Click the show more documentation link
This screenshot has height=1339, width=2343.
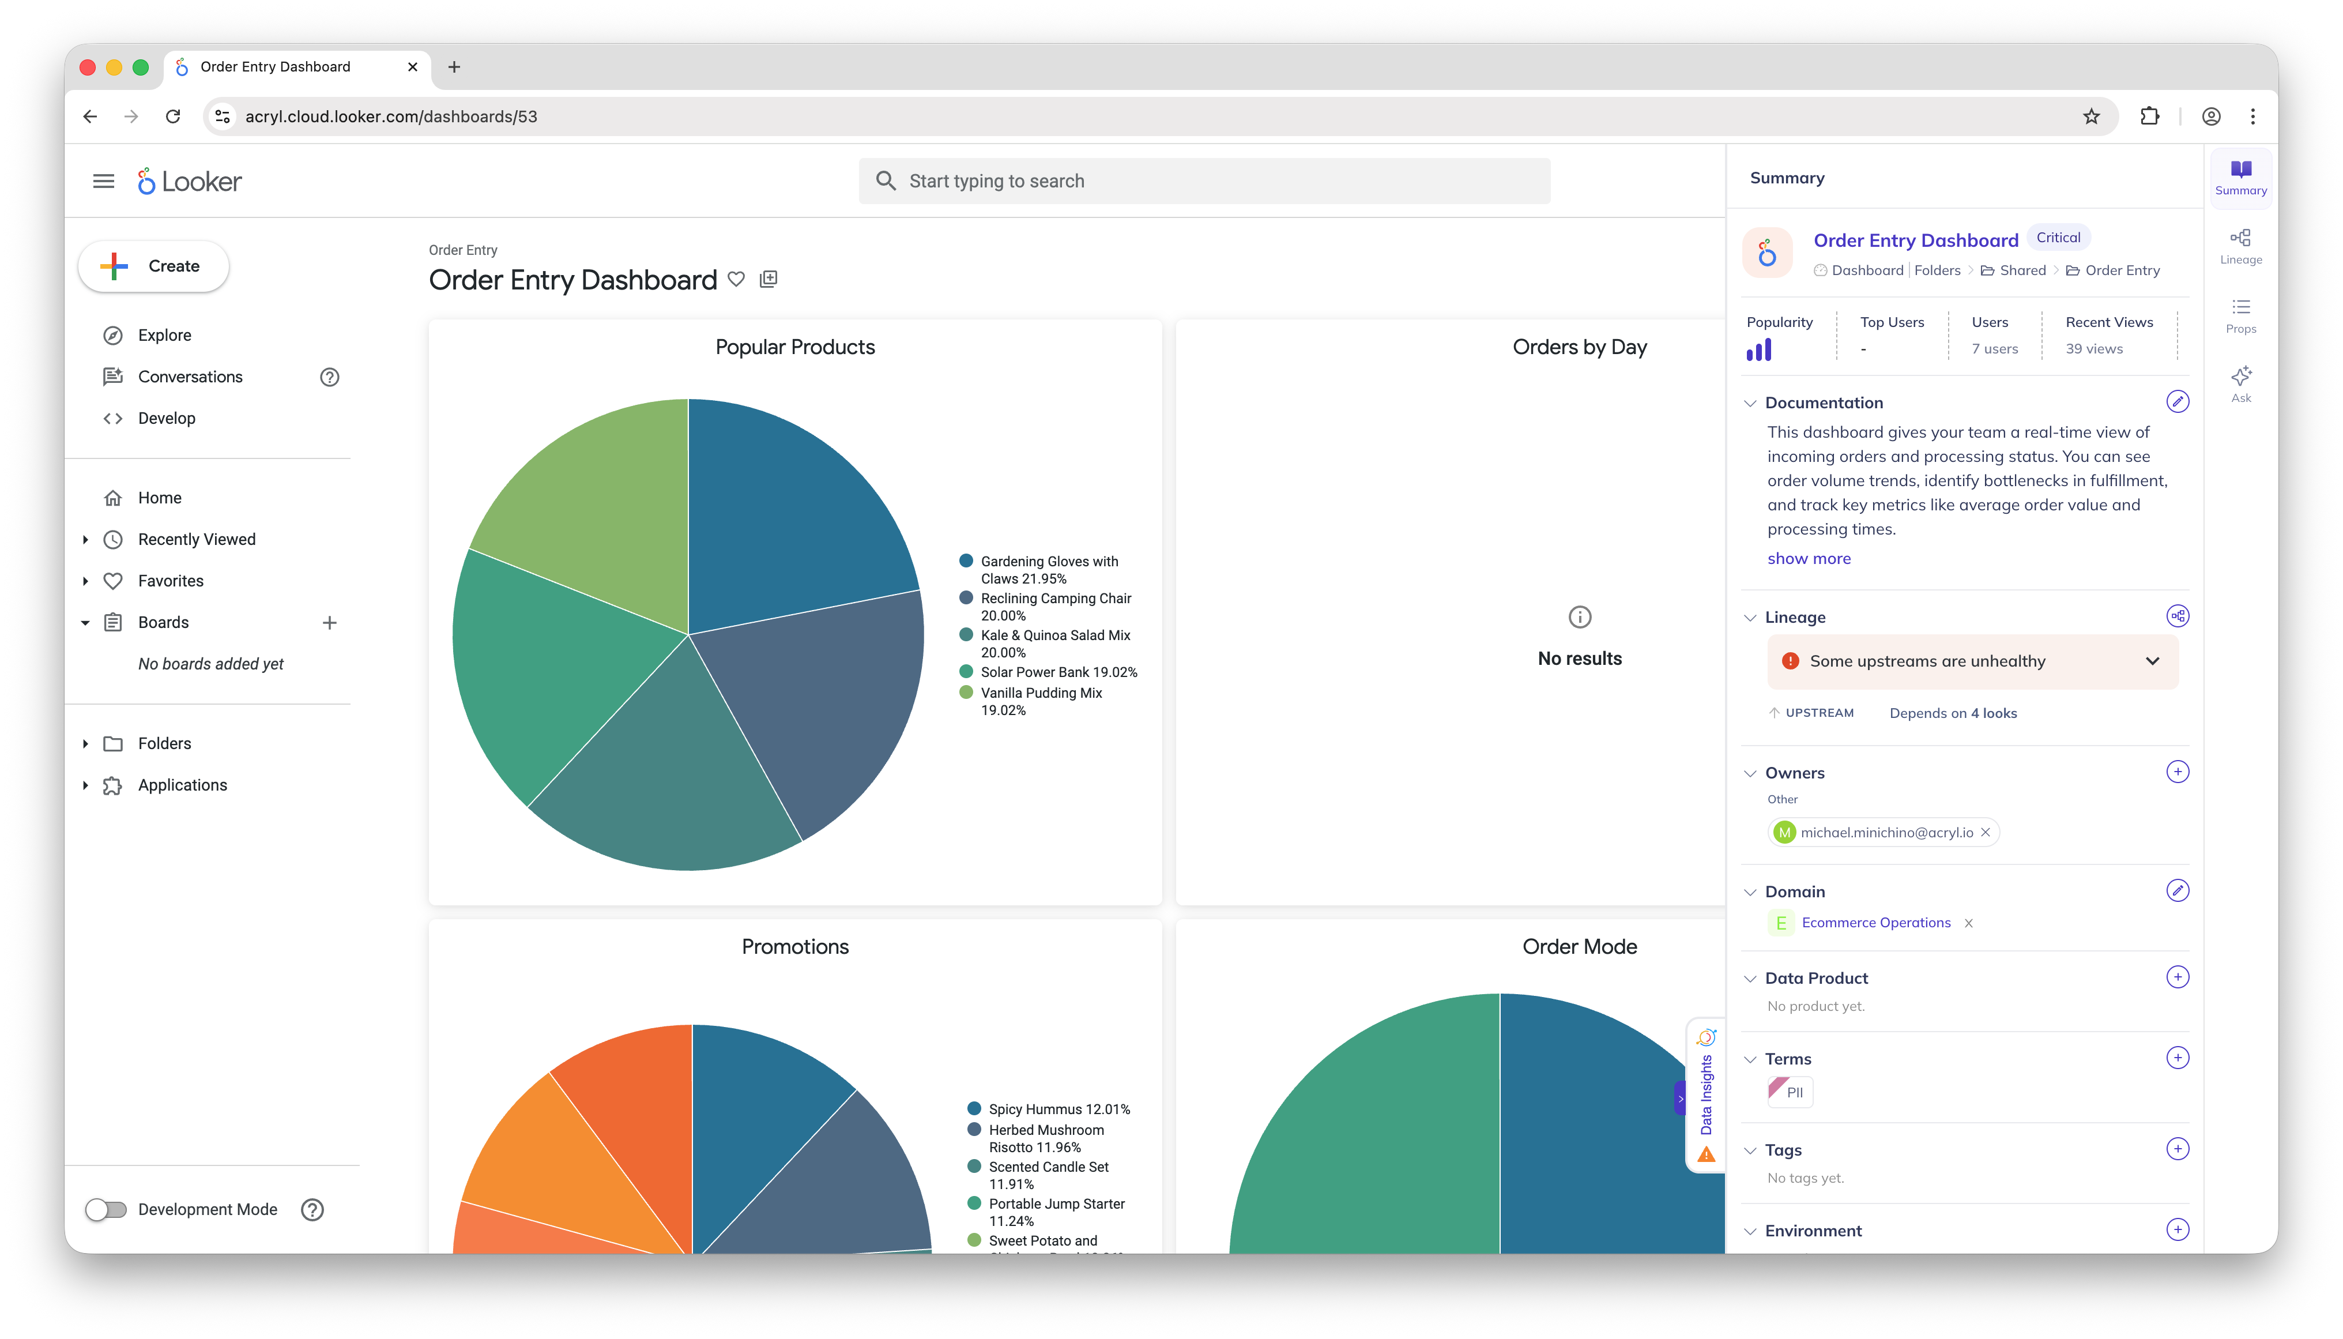[x=1808, y=558]
